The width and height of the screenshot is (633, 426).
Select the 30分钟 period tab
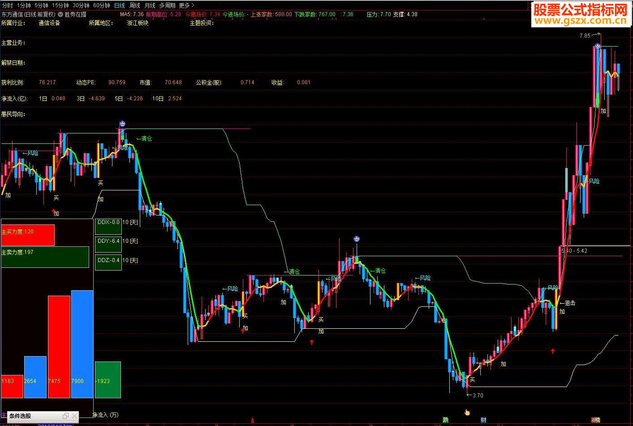pos(81,5)
